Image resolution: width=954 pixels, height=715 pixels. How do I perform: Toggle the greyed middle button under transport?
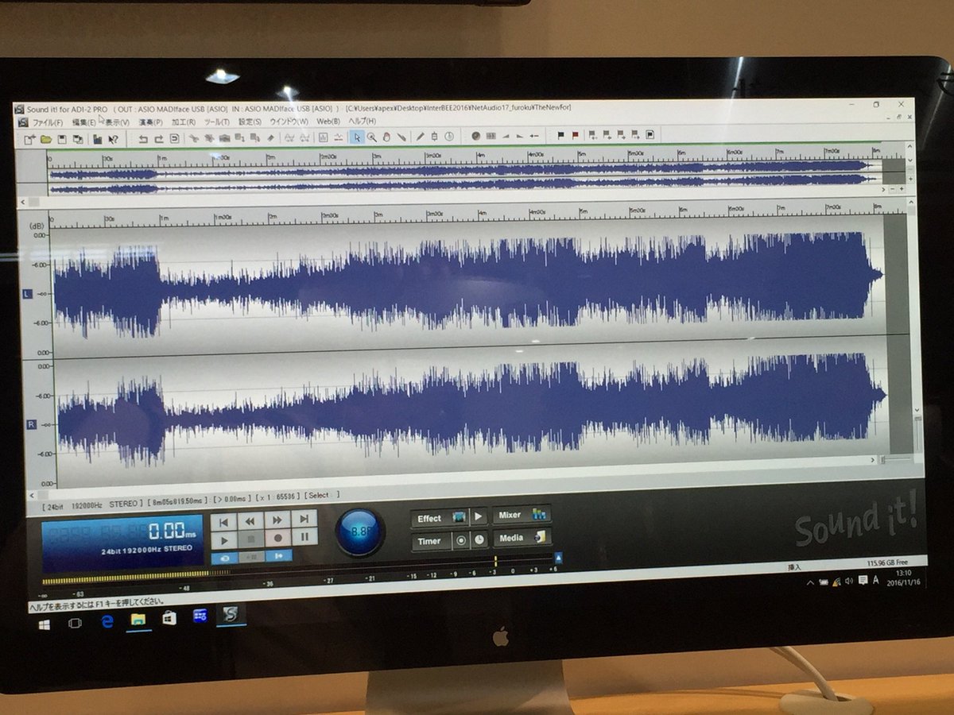[x=250, y=557]
